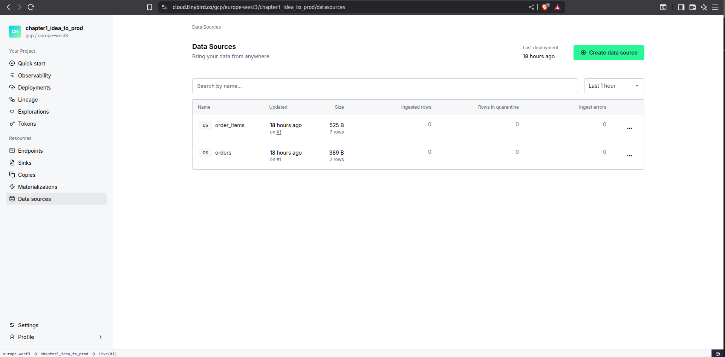Open the three-dot menu for order_items
The image size is (725, 357).
[629, 128]
